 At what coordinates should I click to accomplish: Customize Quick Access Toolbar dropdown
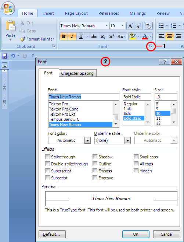coord(33,56)
